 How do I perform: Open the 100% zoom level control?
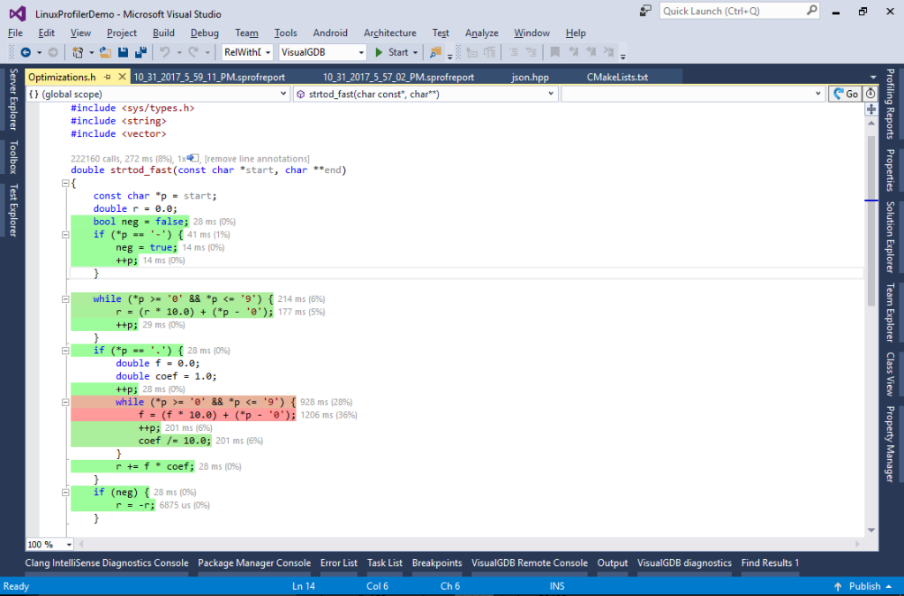click(49, 545)
